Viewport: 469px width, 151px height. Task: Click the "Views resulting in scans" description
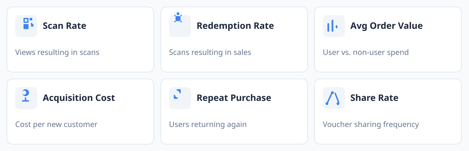click(x=57, y=53)
